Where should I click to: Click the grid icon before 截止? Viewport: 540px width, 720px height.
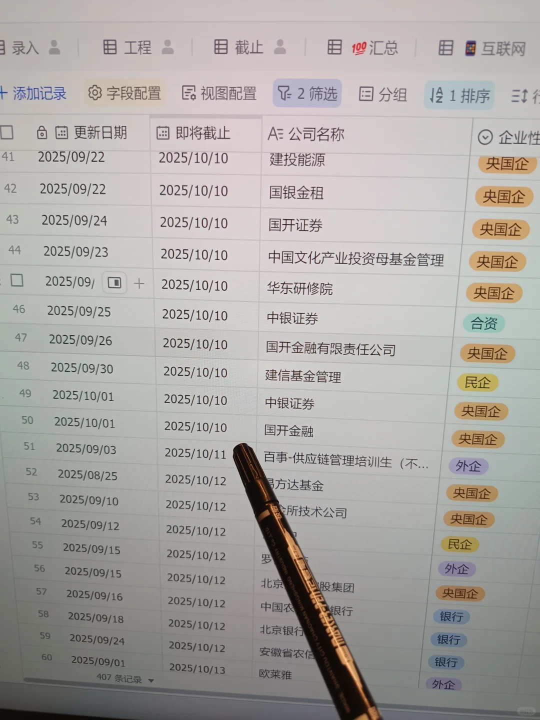[x=220, y=46]
